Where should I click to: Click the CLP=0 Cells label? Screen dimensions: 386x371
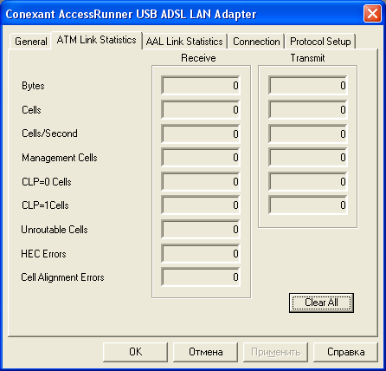(x=47, y=182)
